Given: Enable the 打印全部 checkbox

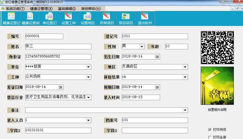Looking at the screenshot, I should pyautogui.click(x=210, y=137).
